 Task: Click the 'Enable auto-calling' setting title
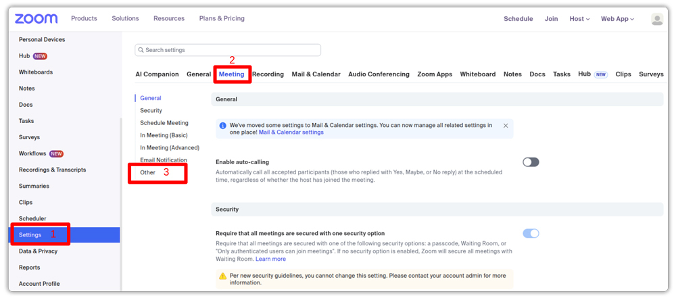[242, 162]
